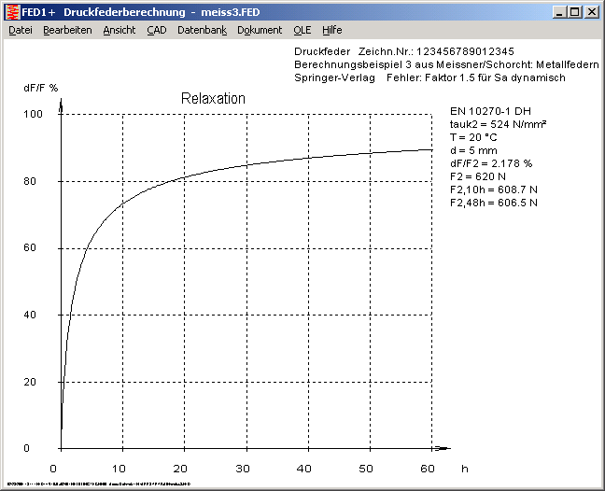Click the "F2 = 620 N" value
This screenshot has width=605, height=491.
477,176
